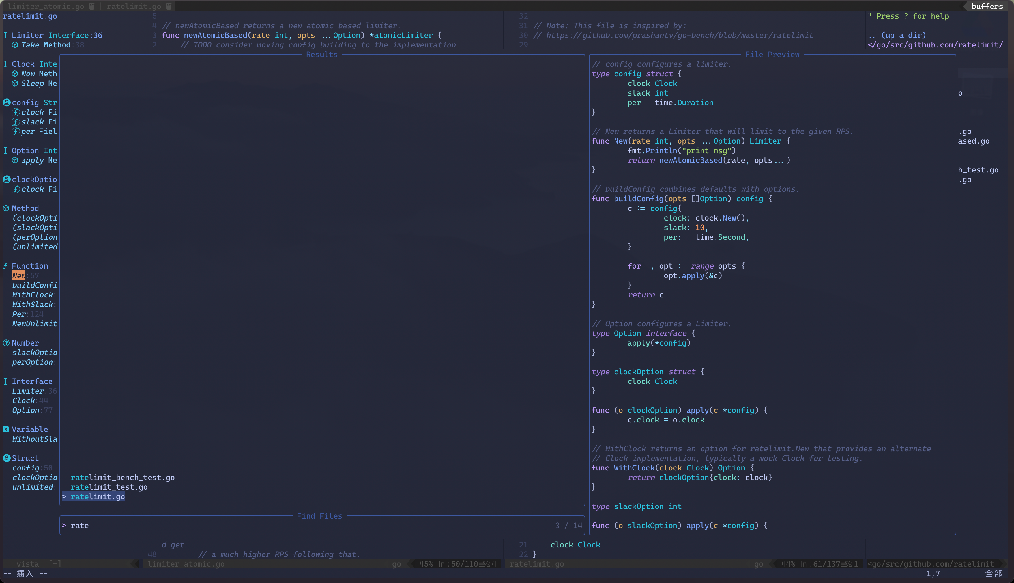Screen dimensions: 1014x583
Task: Click the cube icon beside Take Method
Action: (15, 45)
